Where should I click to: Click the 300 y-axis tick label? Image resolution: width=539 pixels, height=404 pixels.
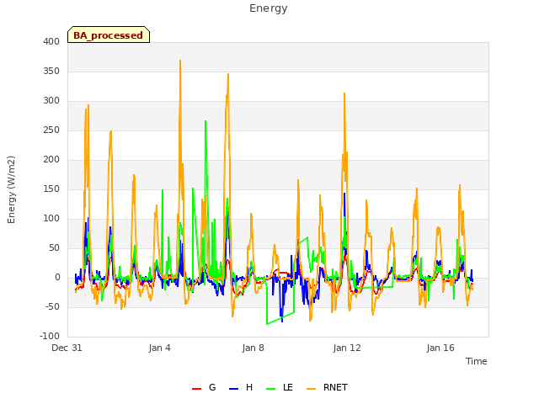(x=51, y=101)
